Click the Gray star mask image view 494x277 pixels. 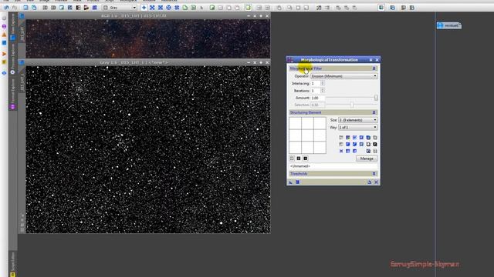point(147,149)
